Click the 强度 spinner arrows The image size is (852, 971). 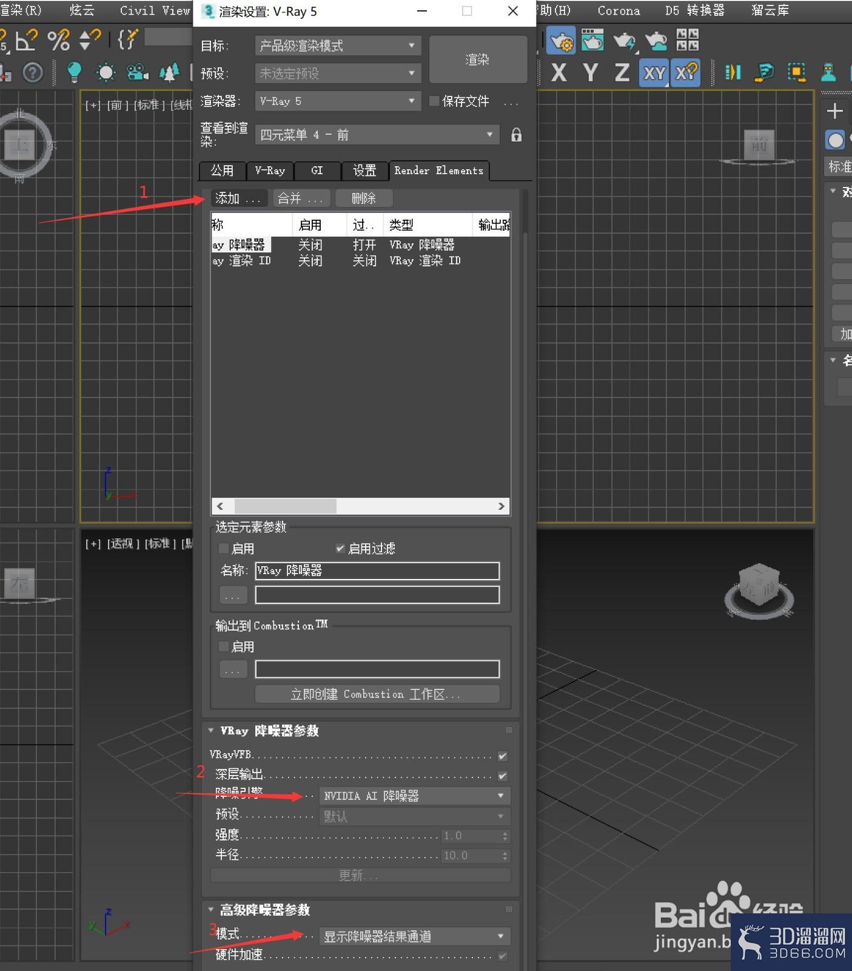click(505, 836)
